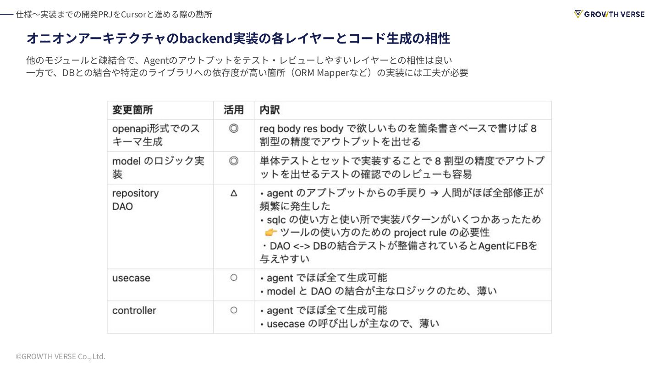The width and height of the screenshot is (660, 371).
Task: Click the double-circle mark in model row
Action: tap(234, 161)
